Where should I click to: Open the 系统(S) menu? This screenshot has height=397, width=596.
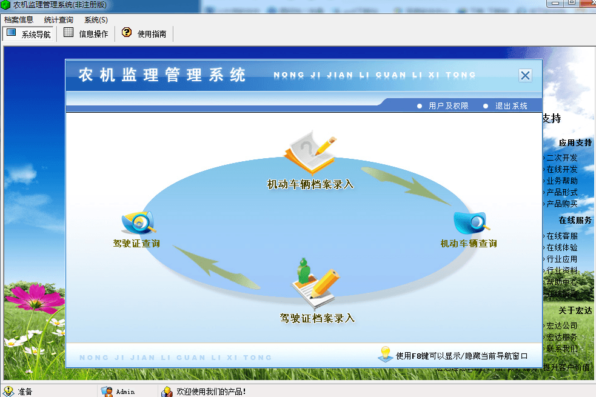(96, 20)
